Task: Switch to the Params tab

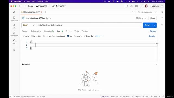Action: tap(24, 31)
